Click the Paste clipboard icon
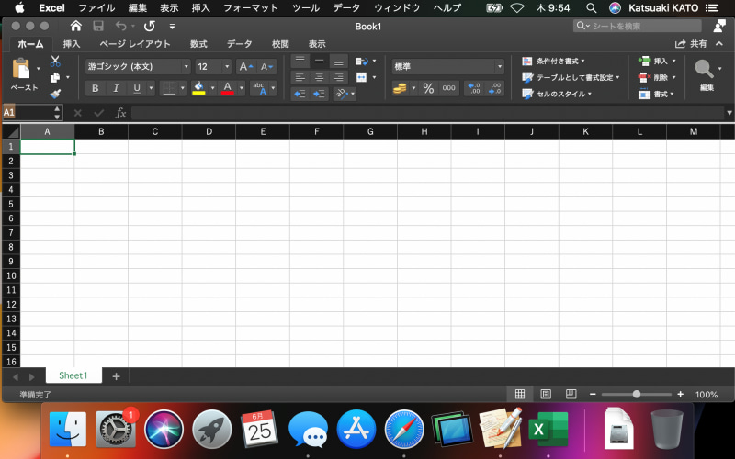Viewport: 735px width, 459px height. (x=21, y=69)
